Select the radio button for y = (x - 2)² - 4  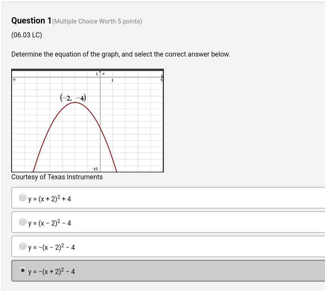coord(22,222)
